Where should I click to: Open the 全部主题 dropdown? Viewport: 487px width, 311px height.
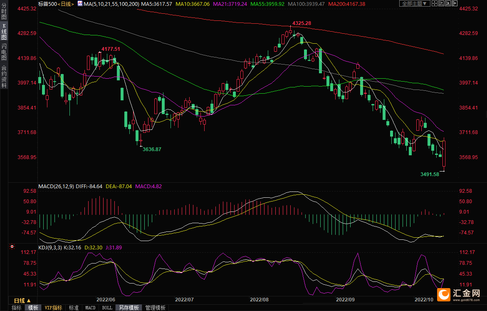[x=415, y=3]
